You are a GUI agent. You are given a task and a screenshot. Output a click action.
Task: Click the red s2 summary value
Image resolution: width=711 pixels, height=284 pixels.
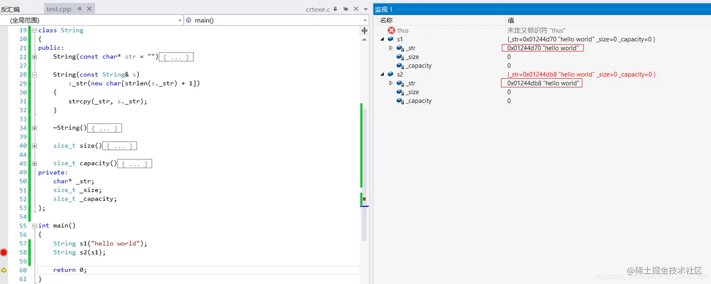[581, 75]
